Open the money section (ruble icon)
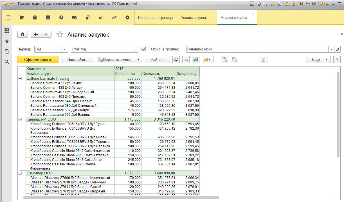This screenshot has width=344, height=202. [61, 17]
